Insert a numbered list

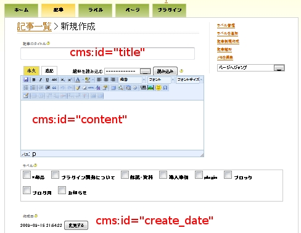[33, 88]
